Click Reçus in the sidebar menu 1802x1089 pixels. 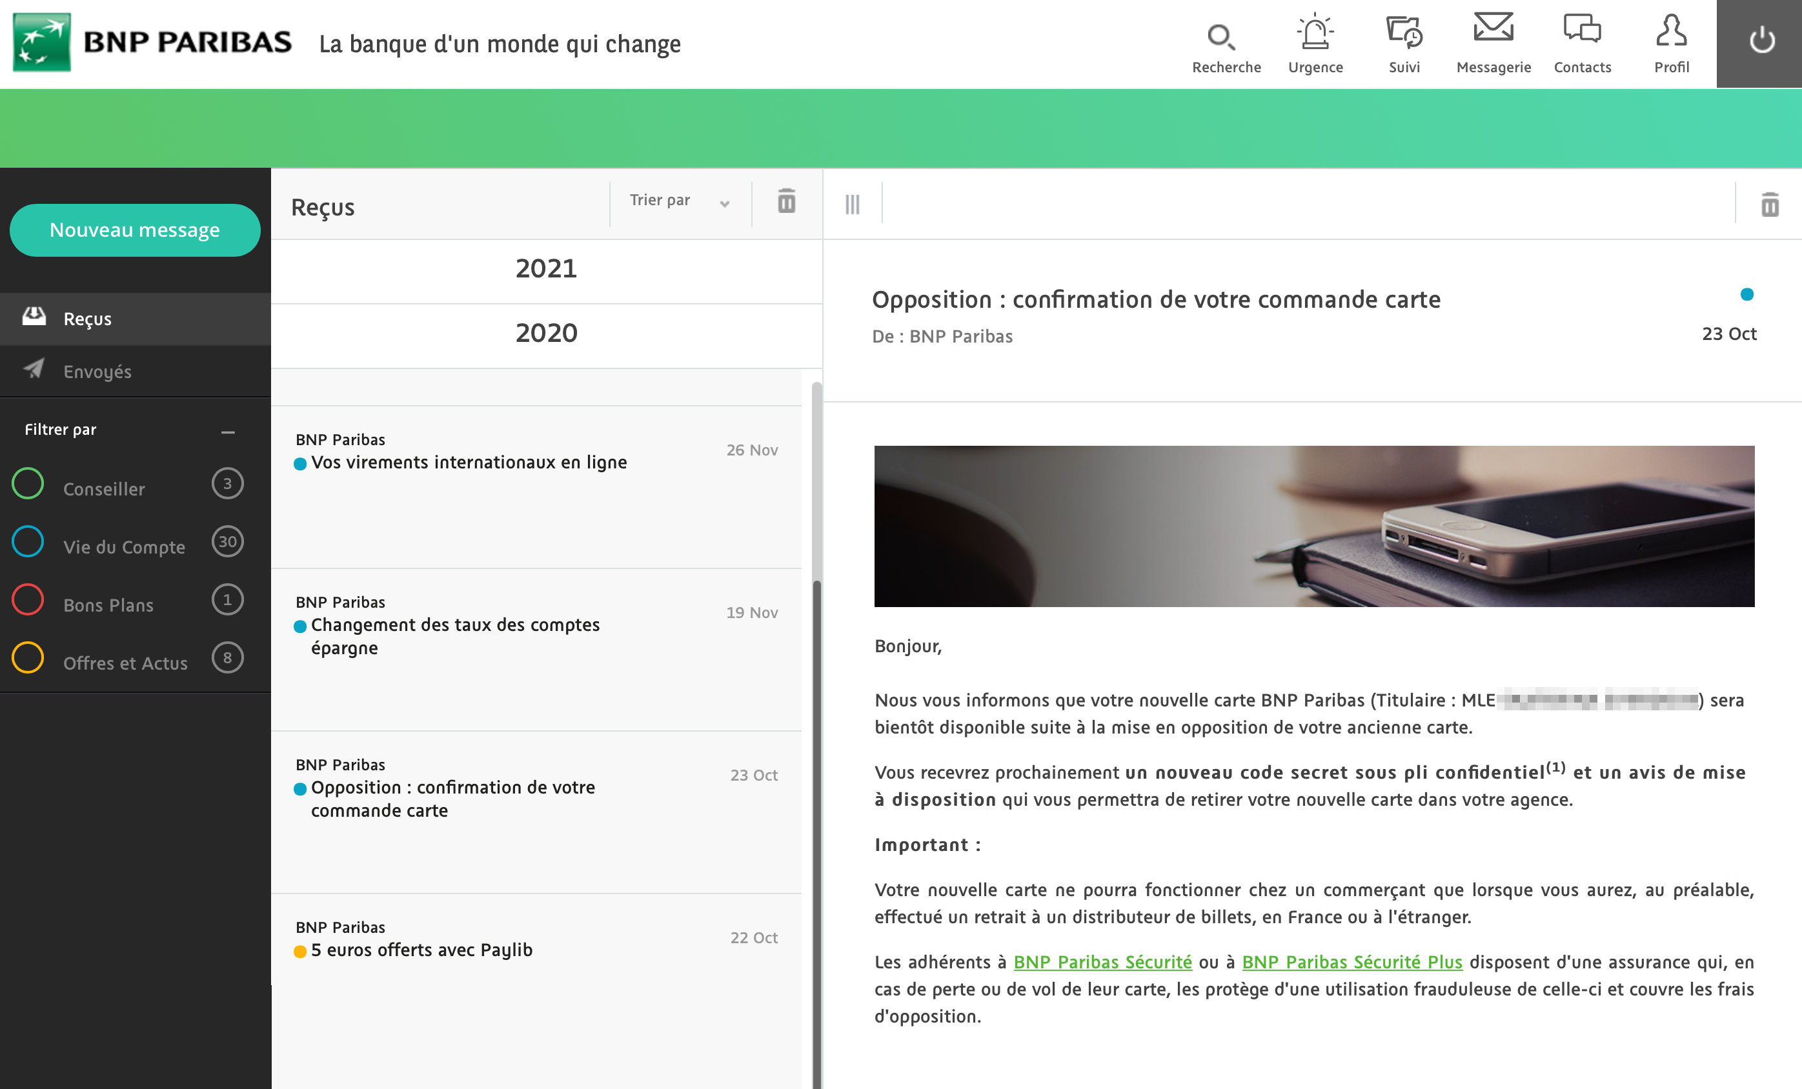(88, 315)
